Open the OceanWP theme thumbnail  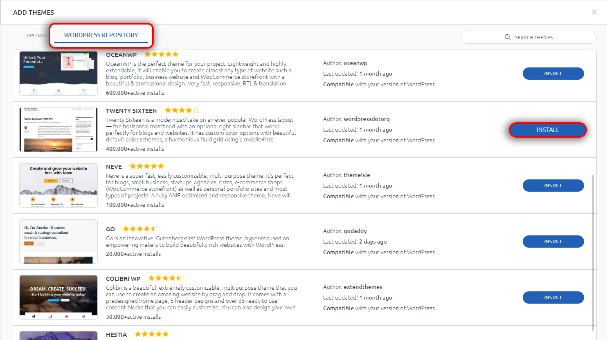(58, 74)
